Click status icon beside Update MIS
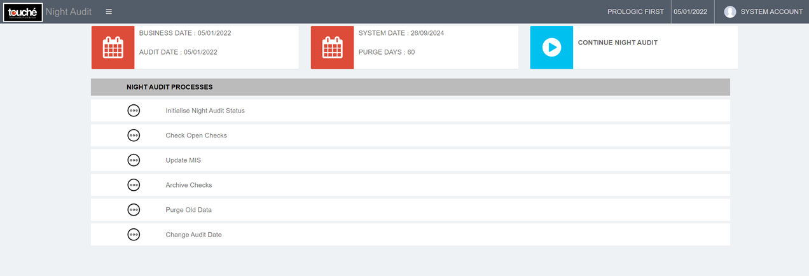This screenshot has width=809, height=276. point(134,160)
